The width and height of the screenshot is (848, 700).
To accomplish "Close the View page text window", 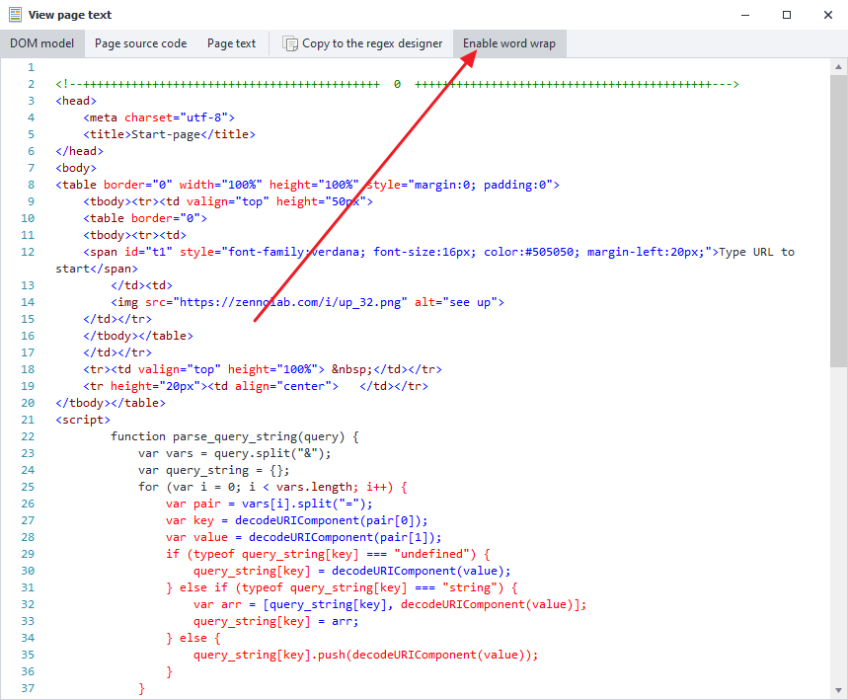I will [x=828, y=15].
